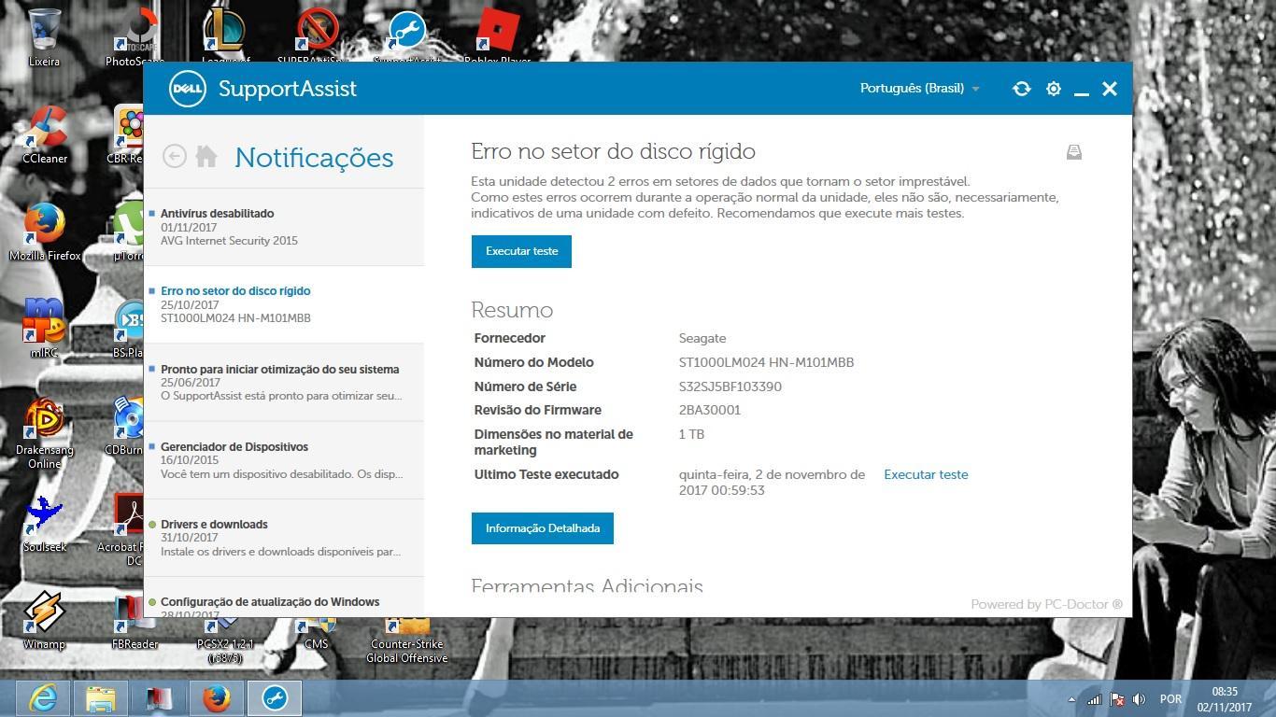This screenshot has width=1276, height=717.
Task: Click the Dell logo in the header
Action: [x=188, y=89]
